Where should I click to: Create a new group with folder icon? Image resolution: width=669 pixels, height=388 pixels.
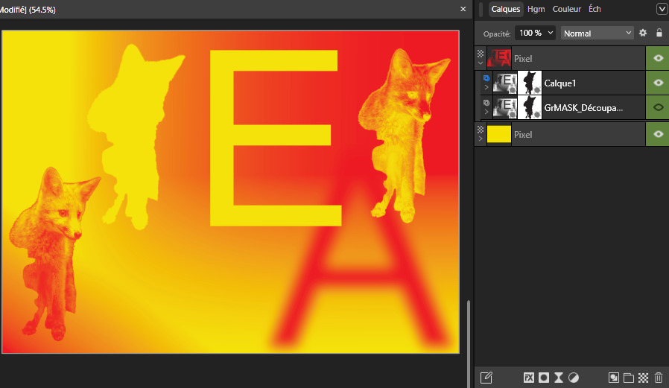pos(629,378)
